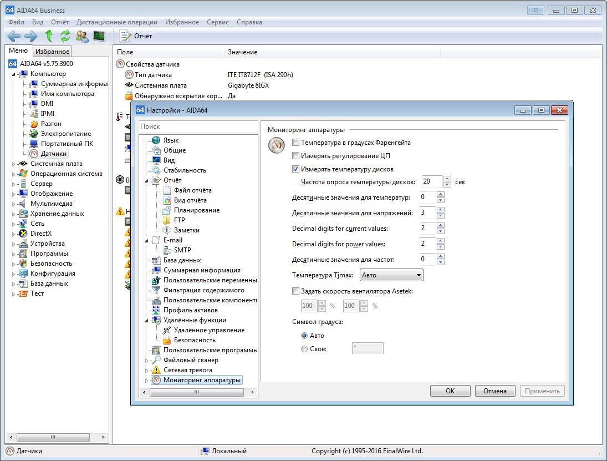
Task: Click OK in settings dialog
Action: coord(450,391)
